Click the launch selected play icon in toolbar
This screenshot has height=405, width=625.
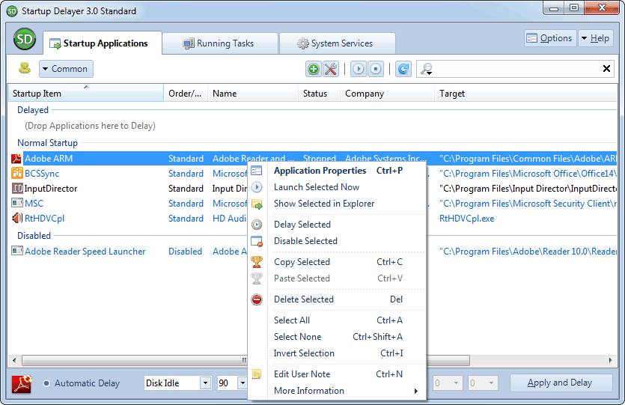(x=359, y=69)
